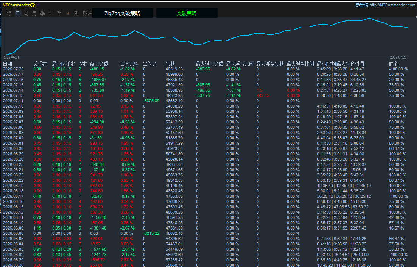
Task: Select the 2026.07.11 withdrawal row
Action: [205, 101]
